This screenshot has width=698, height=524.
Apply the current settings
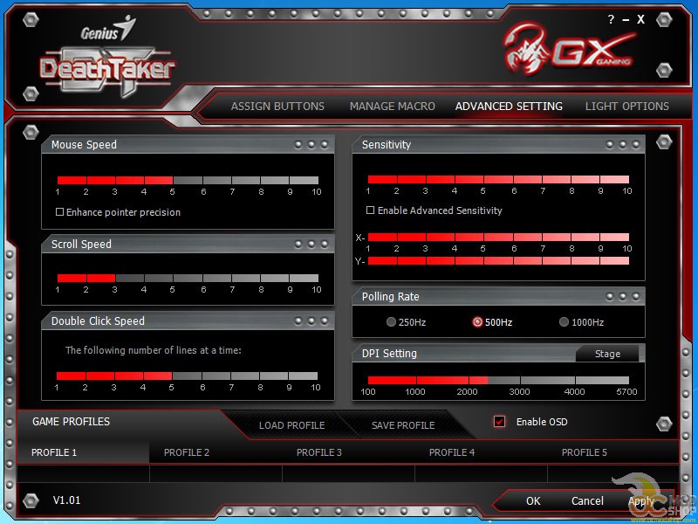pos(641,501)
